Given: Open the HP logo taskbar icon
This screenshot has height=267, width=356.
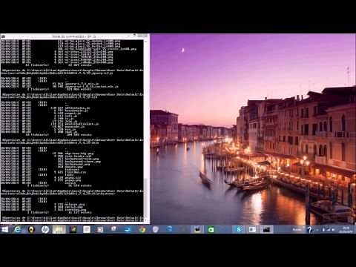Looking at the screenshot, I should (x=45, y=230).
